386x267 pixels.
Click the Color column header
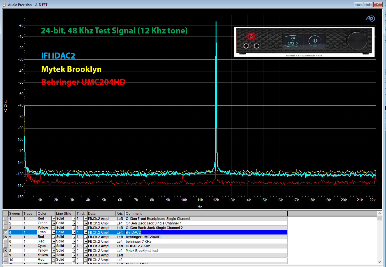pos(46,213)
